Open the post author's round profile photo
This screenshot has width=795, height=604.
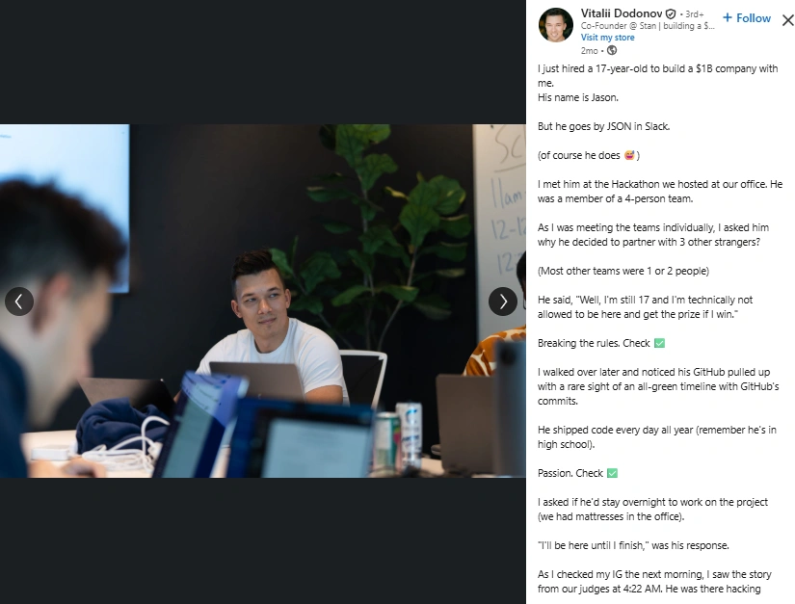coord(556,25)
